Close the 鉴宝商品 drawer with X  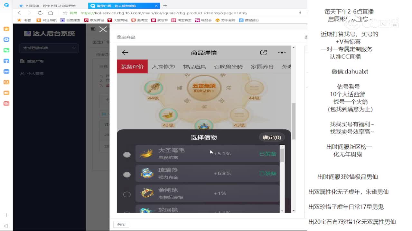[103, 30]
